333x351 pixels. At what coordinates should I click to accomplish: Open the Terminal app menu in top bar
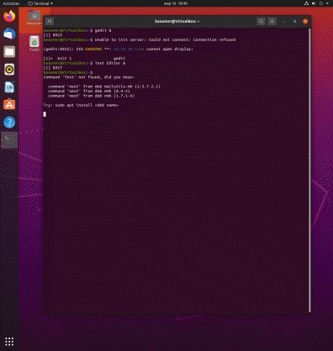(x=40, y=3)
